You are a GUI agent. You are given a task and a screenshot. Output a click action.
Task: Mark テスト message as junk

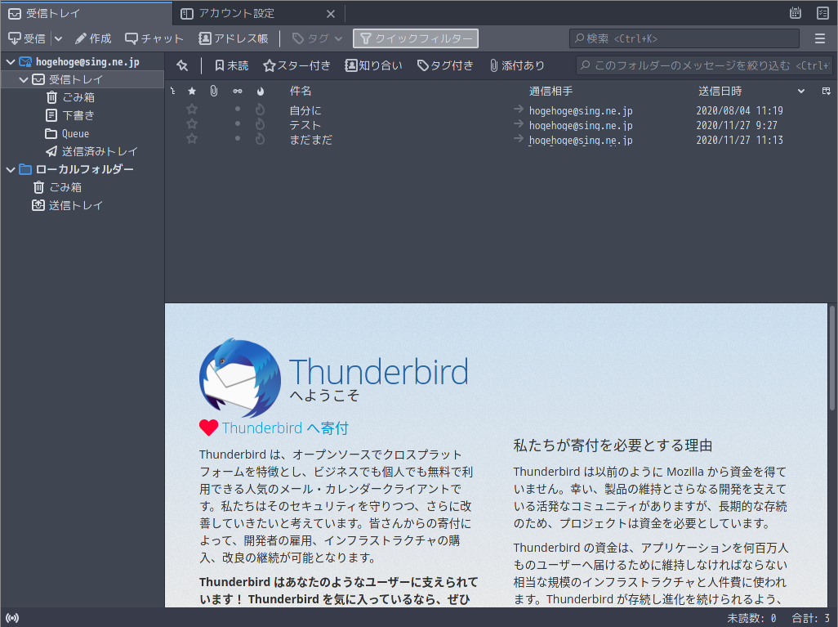pos(260,124)
